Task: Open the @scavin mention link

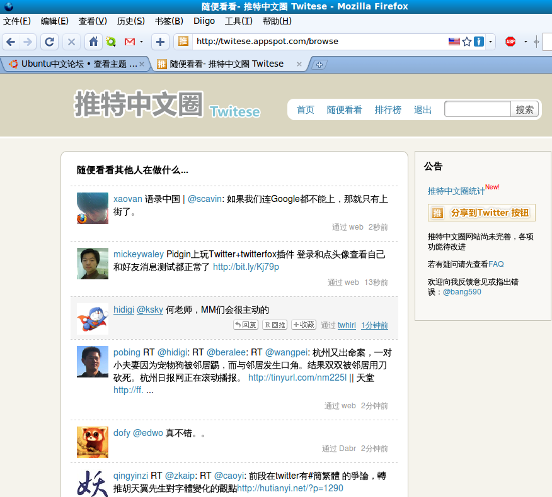Action: click(205, 199)
